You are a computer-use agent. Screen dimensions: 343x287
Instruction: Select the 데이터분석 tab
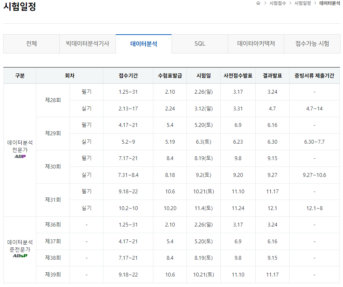point(144,44)
